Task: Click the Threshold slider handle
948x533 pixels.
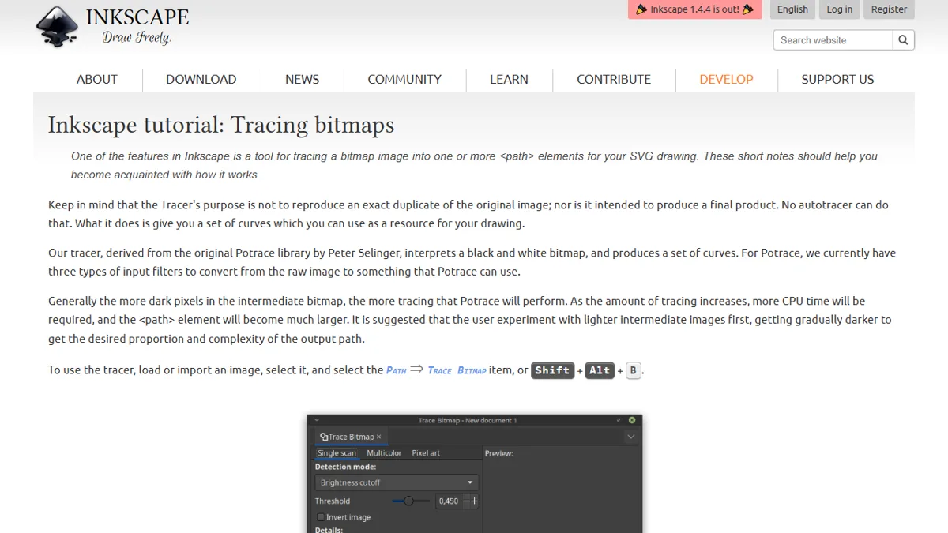Action: (x=408, y=501)
